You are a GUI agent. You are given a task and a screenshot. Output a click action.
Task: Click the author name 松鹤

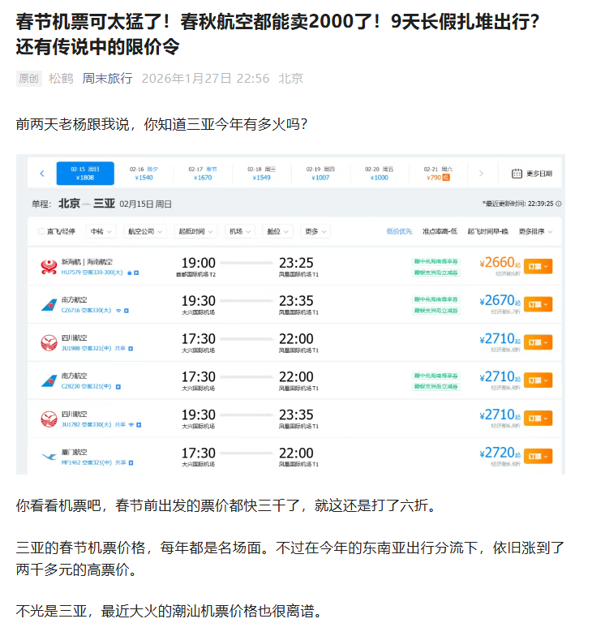61,78
